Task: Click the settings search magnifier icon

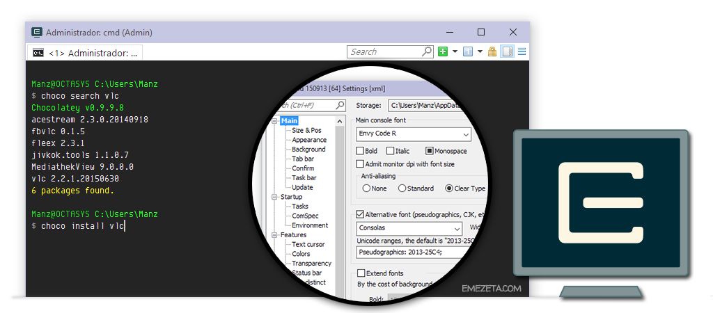Action: coord(340,106)
